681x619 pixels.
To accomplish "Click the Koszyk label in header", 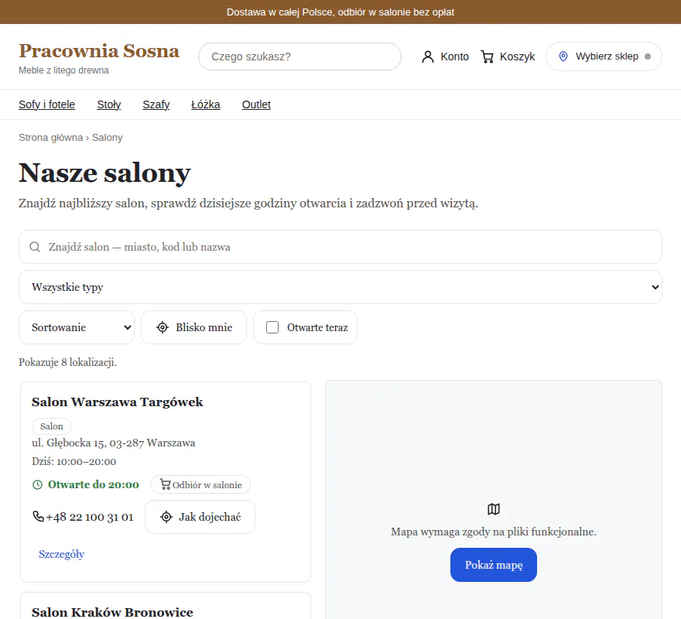I will click(517, 57).
